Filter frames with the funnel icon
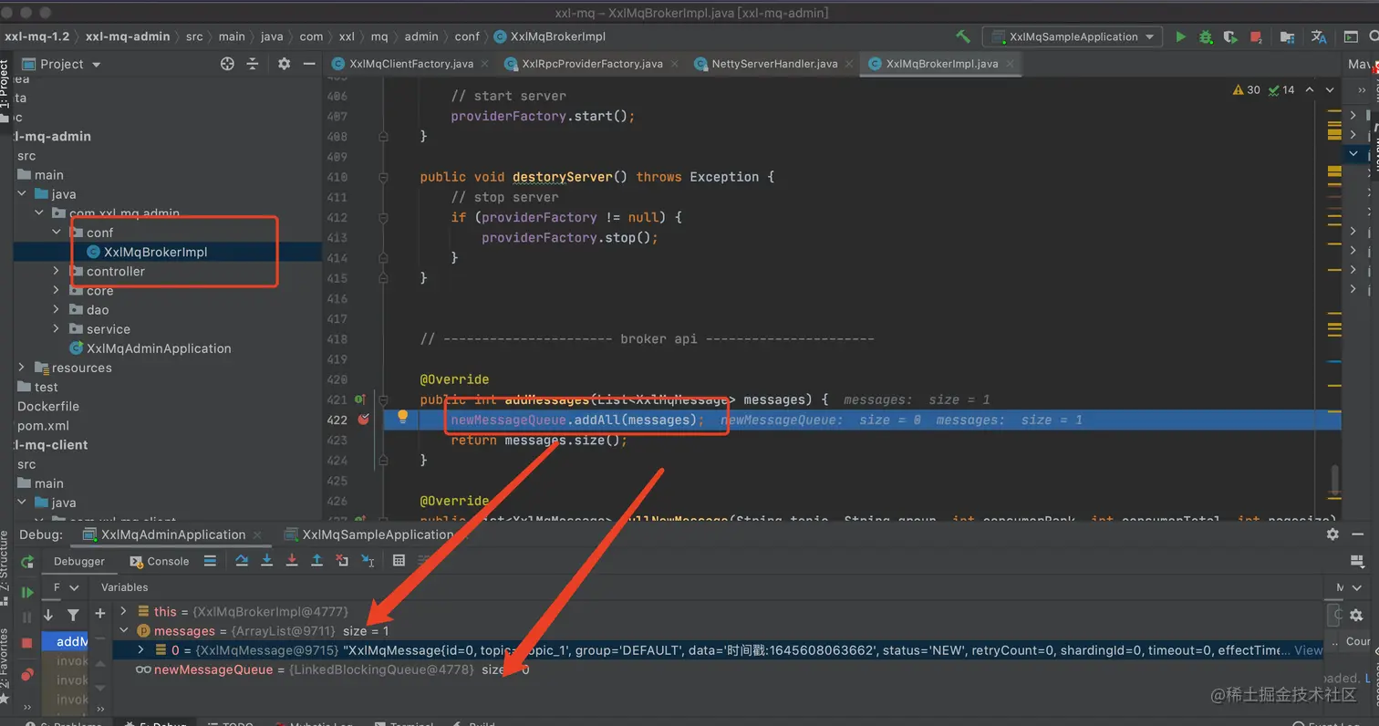 (x=73, y=615)
